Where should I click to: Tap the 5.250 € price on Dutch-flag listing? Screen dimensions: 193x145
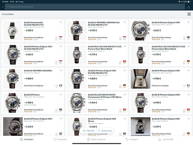pyautogui.click(x=29, y=127)
